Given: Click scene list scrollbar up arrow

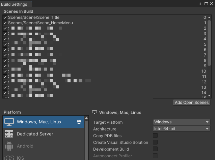Looking at the screenshot, I should 209,17.
